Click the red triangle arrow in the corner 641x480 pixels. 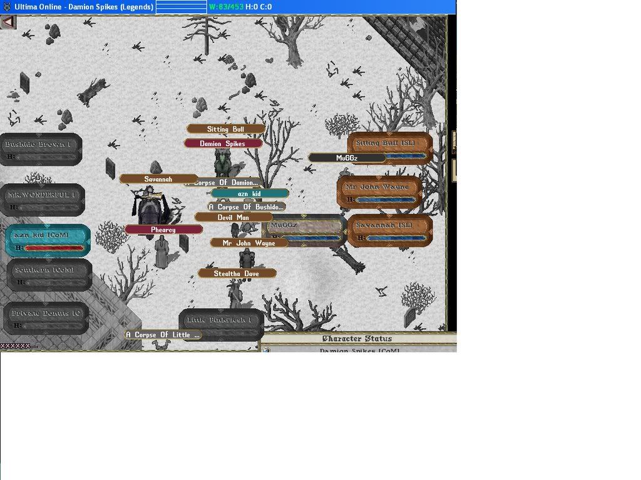[8, 22]
